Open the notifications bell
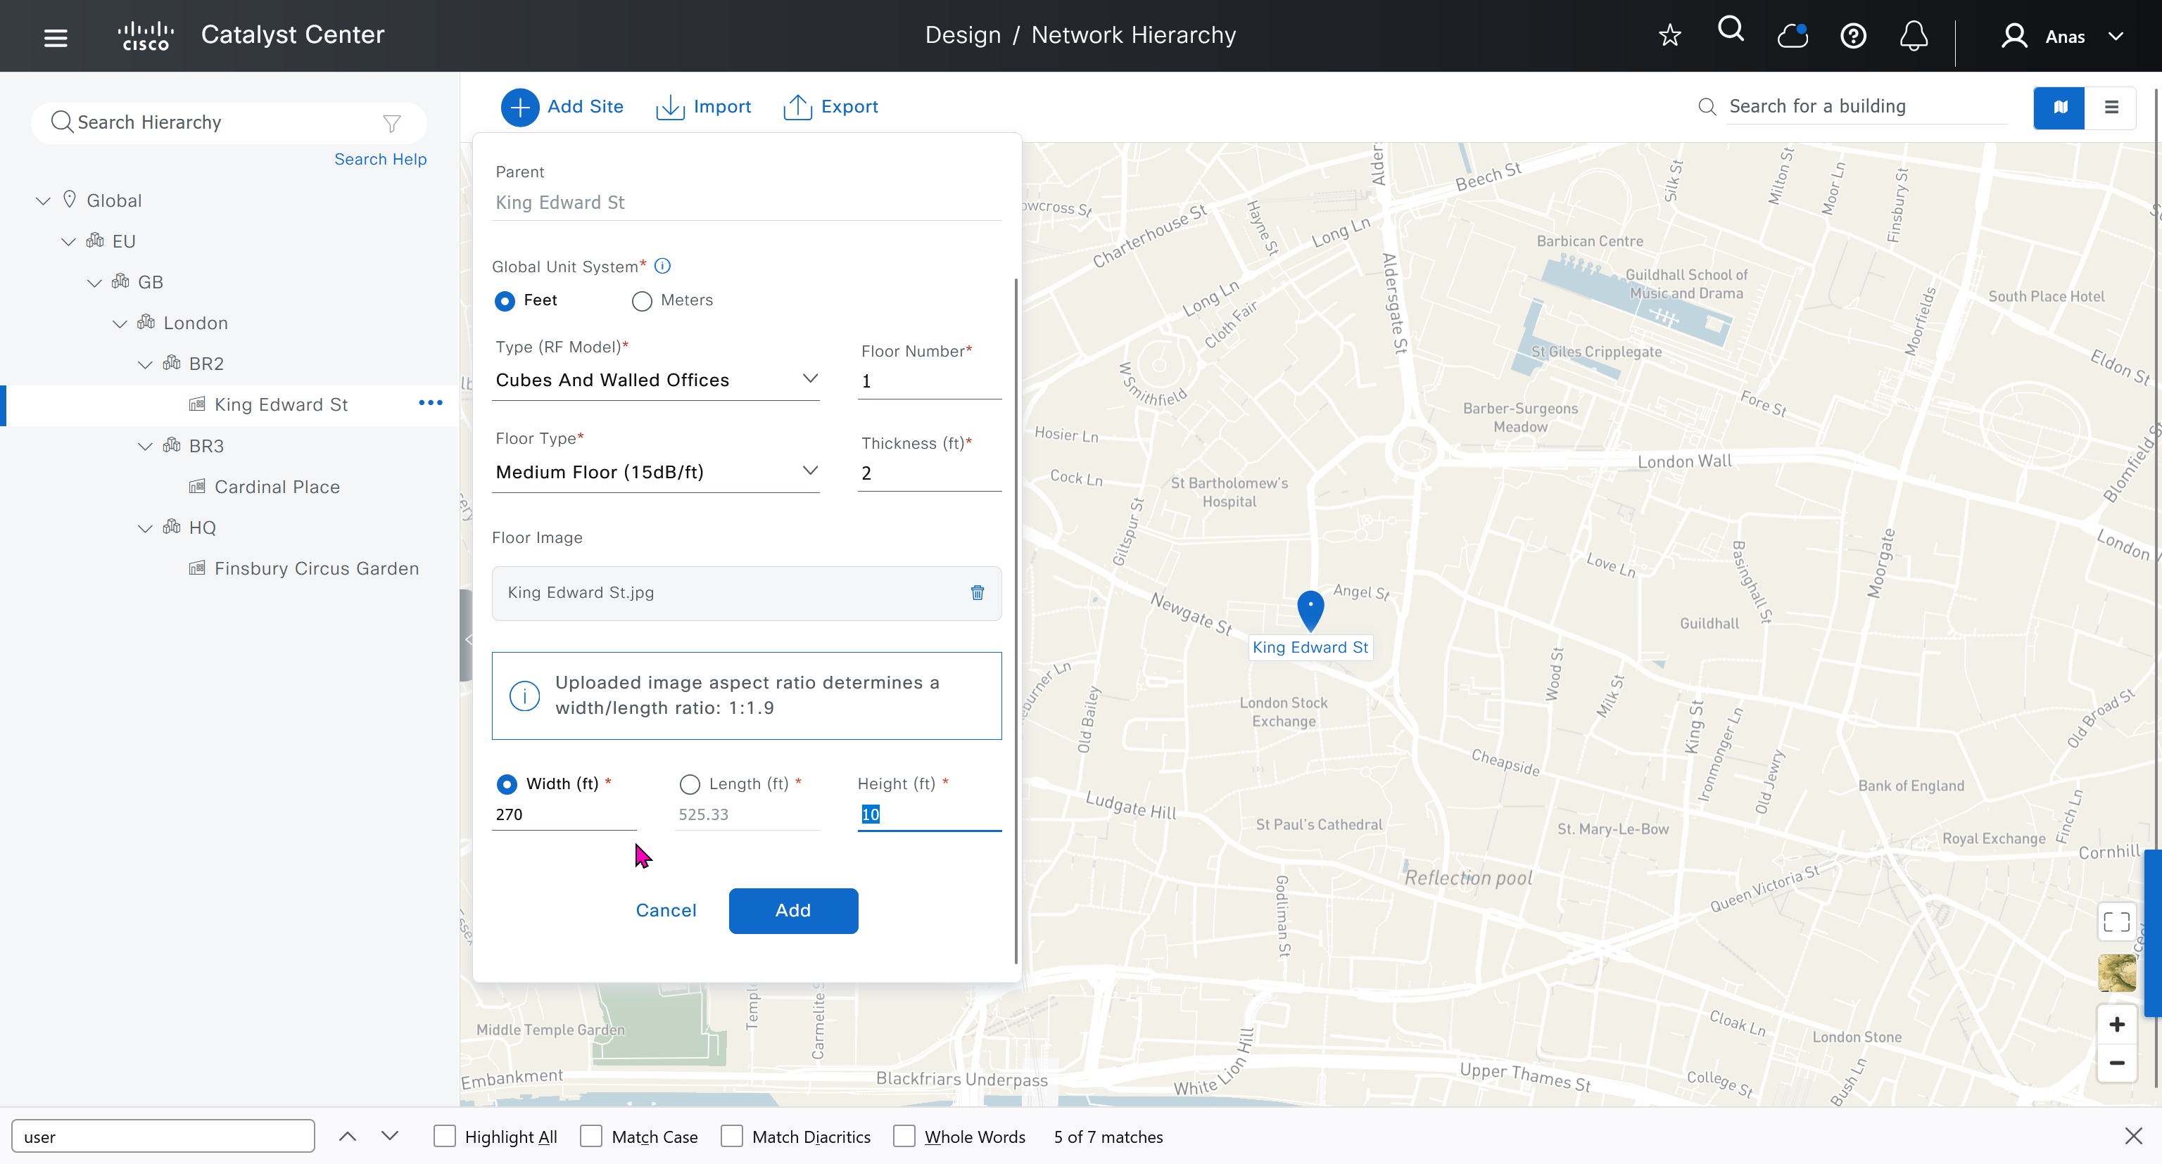This screenshot has width=2162, height=1164. pos(1913,36)
